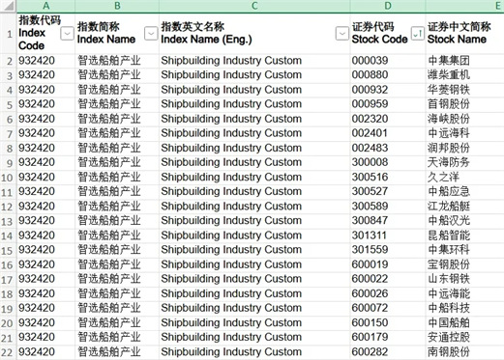The width and height of the screenshot is (504, 360).
Task: Select stock code cell 600026
Action: coord(388,293)
